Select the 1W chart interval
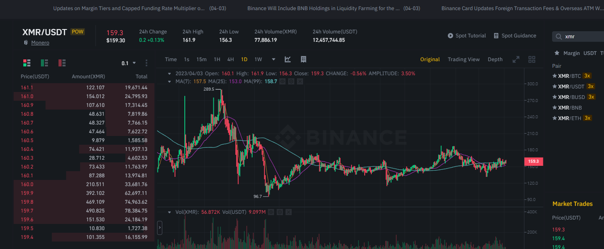Image resolution: width=604 pixels, height=249 pixels. [258, 59]
